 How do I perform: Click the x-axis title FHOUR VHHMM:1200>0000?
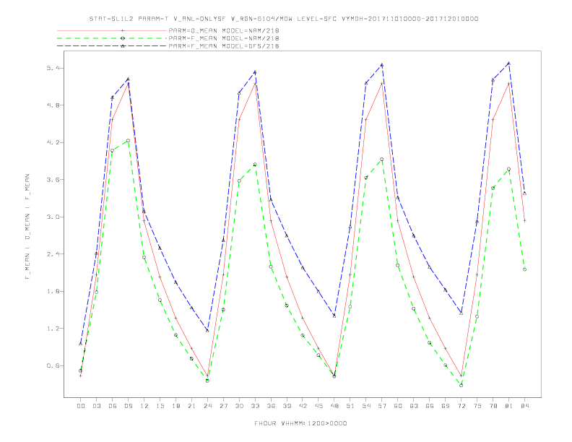(300, 423)
